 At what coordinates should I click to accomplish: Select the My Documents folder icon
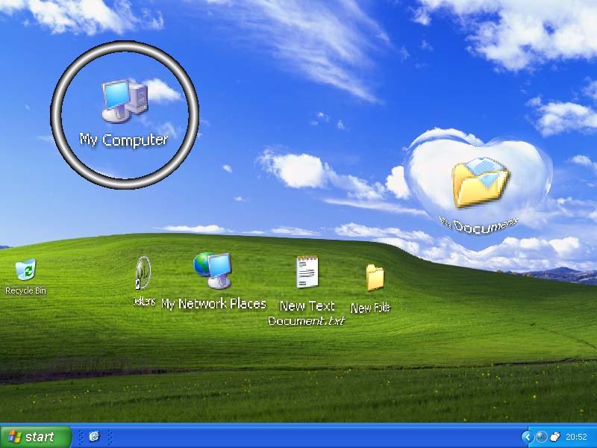click(480, 182)
